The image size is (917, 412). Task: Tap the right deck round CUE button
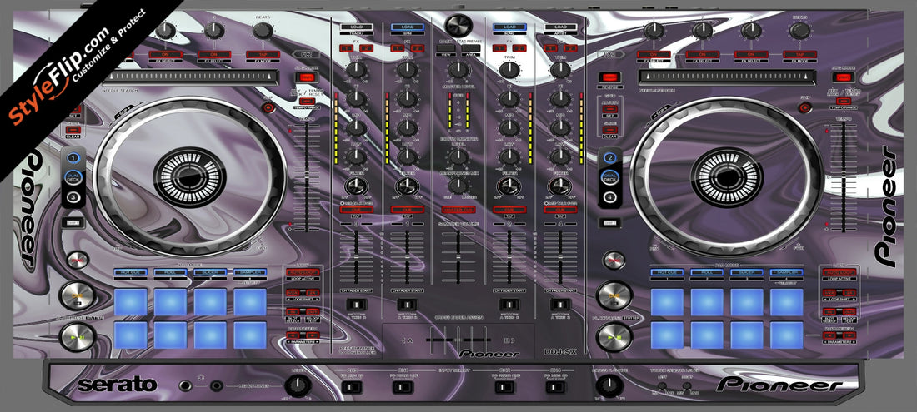614,295
